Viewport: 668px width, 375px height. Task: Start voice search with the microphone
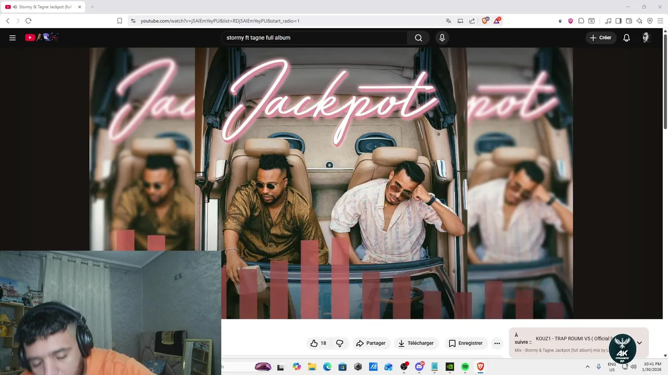(442, 37)
